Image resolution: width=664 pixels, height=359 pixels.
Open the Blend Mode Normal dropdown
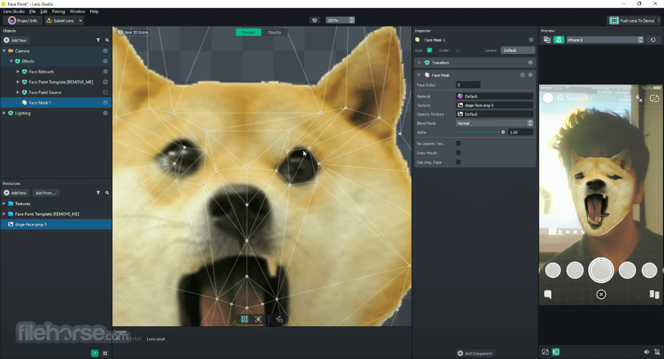point(494,123)
